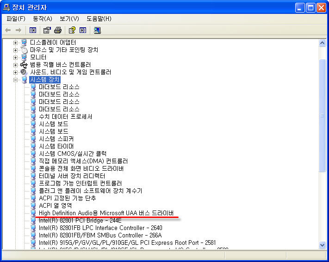Viewport: 329px width, 262px height.
Task: Click the icon beside 수치 데이터 프로세서
Action: [33, 117]
